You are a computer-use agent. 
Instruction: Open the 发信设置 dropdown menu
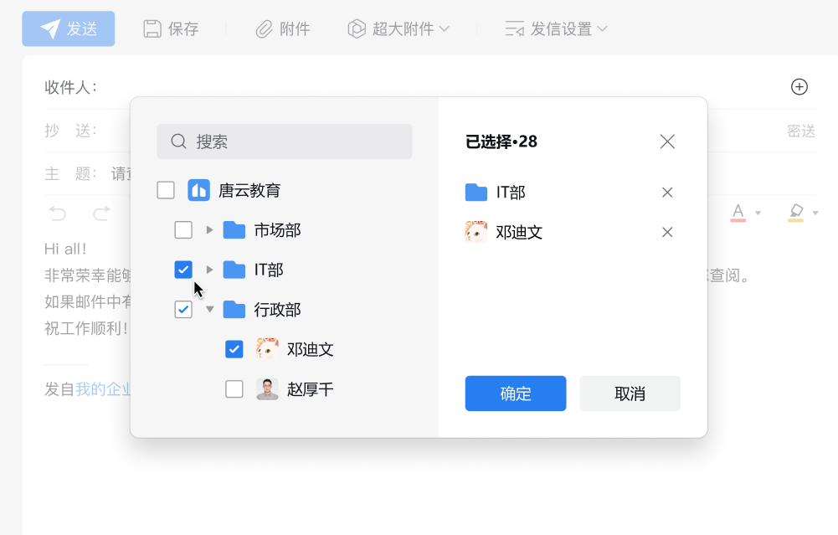[x=556, y=29]
